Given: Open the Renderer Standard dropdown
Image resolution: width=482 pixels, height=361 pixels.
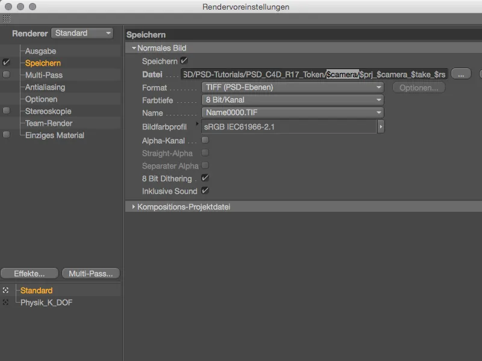Looking at the screenshot, I should pyautogui.click(x=82, y=33).
